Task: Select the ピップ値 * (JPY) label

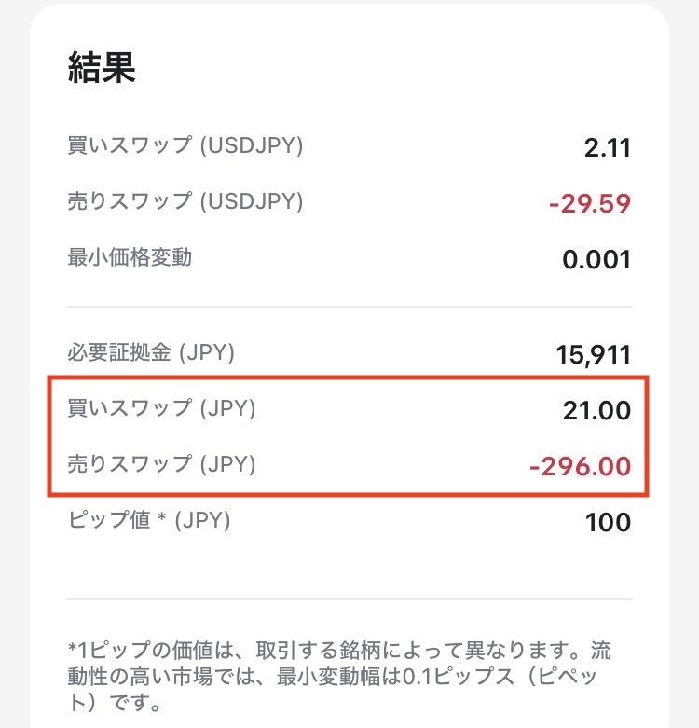Action: click(x=149, y=520)
